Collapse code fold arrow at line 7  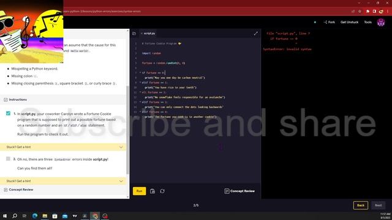(x=140, y=73)
